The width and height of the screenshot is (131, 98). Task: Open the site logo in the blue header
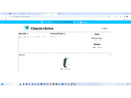[42, 22]
